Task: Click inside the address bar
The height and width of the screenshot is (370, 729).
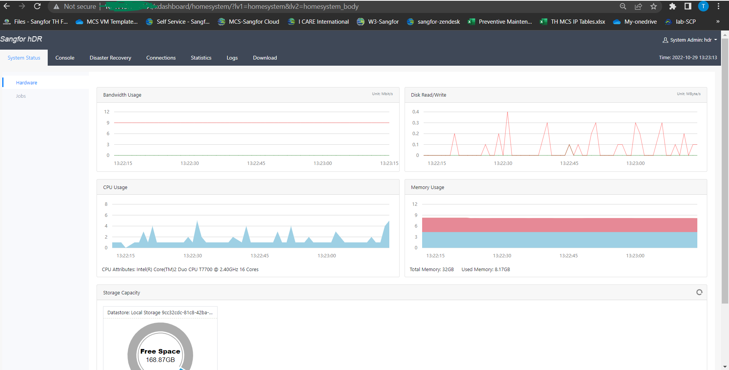Action: 267,6
